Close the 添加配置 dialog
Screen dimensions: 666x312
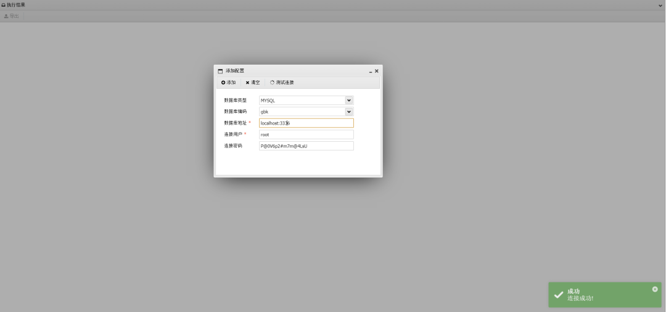pos(376,72)
